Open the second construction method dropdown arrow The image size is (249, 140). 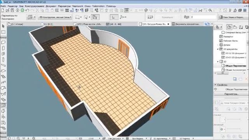pos(89,17)
